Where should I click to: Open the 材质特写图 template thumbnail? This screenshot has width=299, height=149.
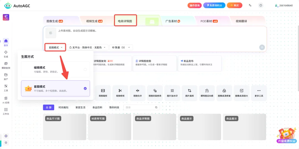coord(110,127)
